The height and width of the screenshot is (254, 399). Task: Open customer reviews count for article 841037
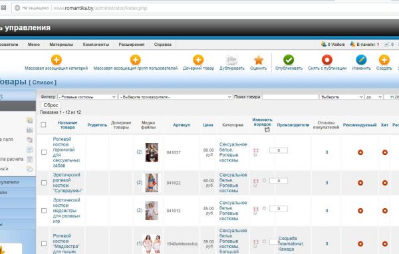pyautogui.click(x=327, y=152)
